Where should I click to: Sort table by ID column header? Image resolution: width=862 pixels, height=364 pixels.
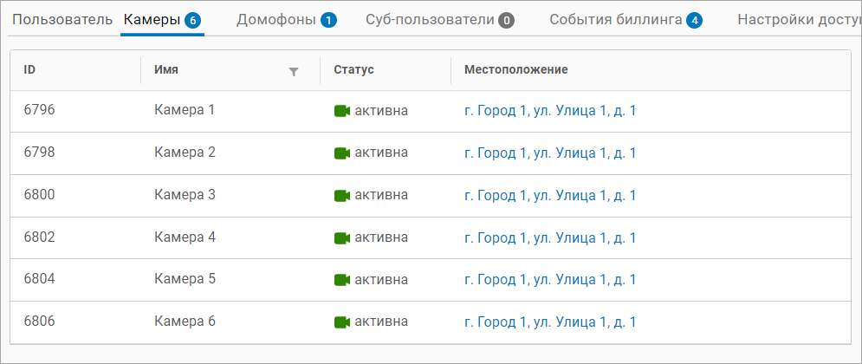click(29, 69)
